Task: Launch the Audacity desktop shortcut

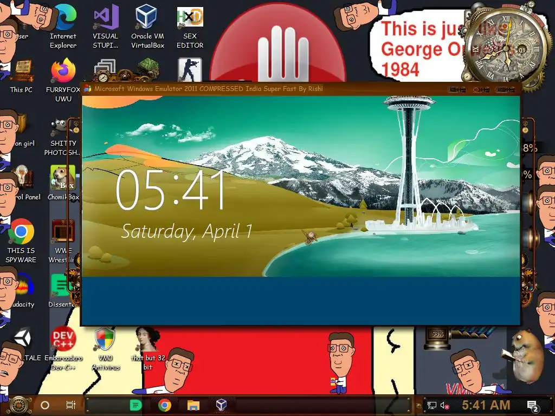Action: (x=23, y=291)
